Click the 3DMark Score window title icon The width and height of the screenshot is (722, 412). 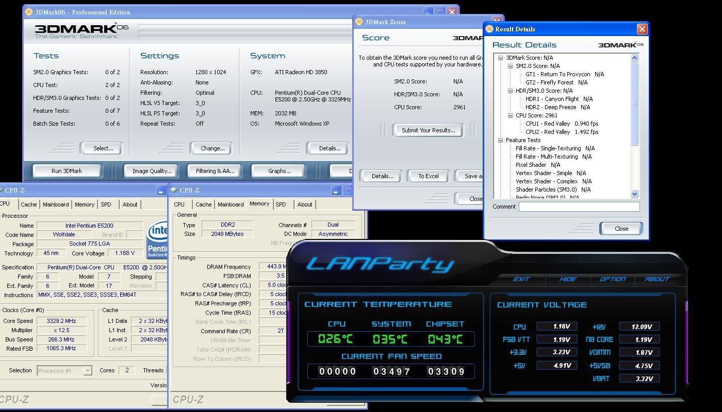(x=359, y=22)
